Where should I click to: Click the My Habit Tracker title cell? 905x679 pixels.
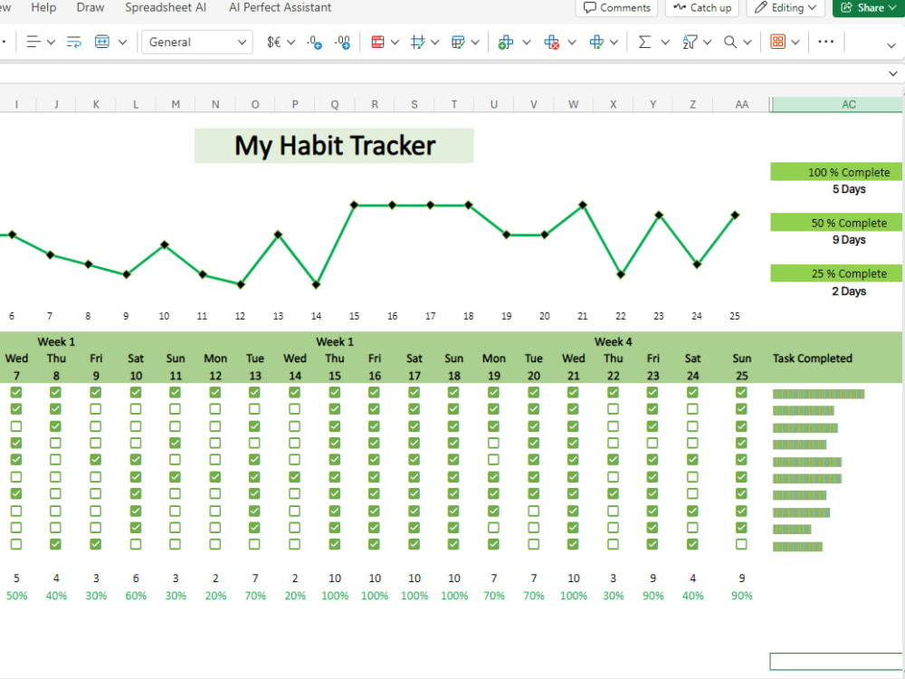[334, 146]
